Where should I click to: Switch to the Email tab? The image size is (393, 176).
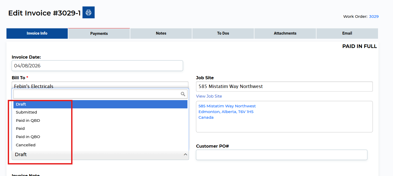[x=347, y=33]
